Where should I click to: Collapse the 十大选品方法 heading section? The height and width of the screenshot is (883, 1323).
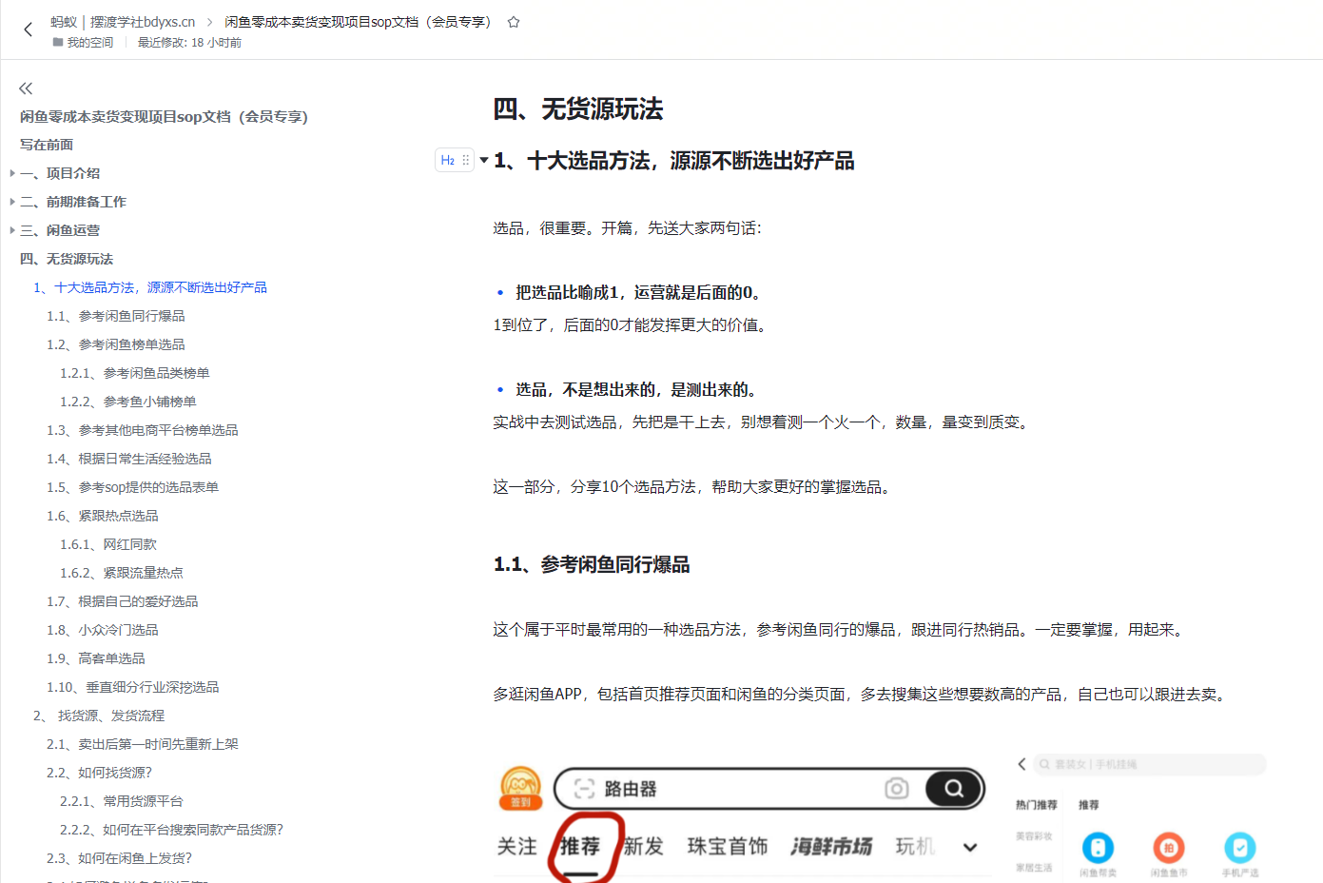tap(484, 160)
